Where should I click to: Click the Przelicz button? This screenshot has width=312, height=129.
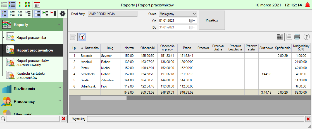[x=212, y=20]
